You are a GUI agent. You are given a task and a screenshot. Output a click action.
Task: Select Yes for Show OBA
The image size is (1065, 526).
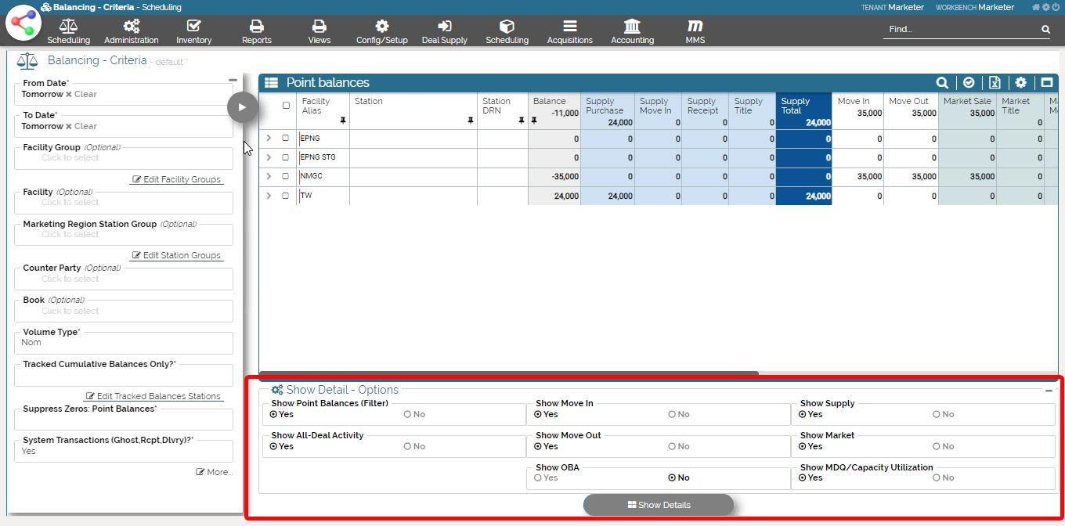pyautogui.click(x=538, y=477)
